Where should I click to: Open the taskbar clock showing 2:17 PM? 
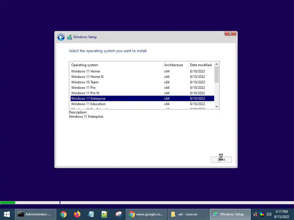click(281, 214)
